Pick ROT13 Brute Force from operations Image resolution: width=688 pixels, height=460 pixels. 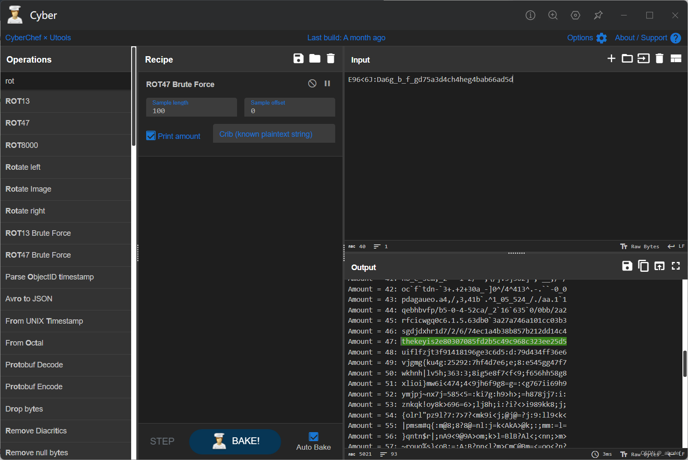click(x=66, y=233)
